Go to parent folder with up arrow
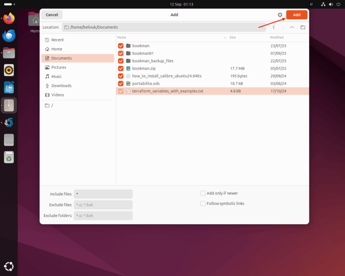345x276 pixels. pos(292,27)
